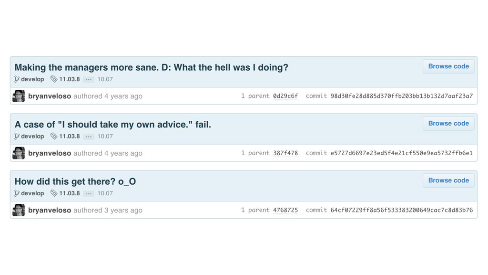Browse code for "Making the managers more sane" commit
The width and height of the screenshot is (488, 275).
(448, 66)
